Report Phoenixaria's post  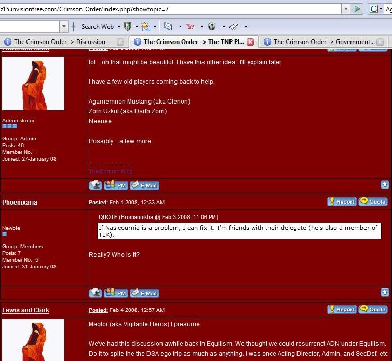click(x=342, y=201)
